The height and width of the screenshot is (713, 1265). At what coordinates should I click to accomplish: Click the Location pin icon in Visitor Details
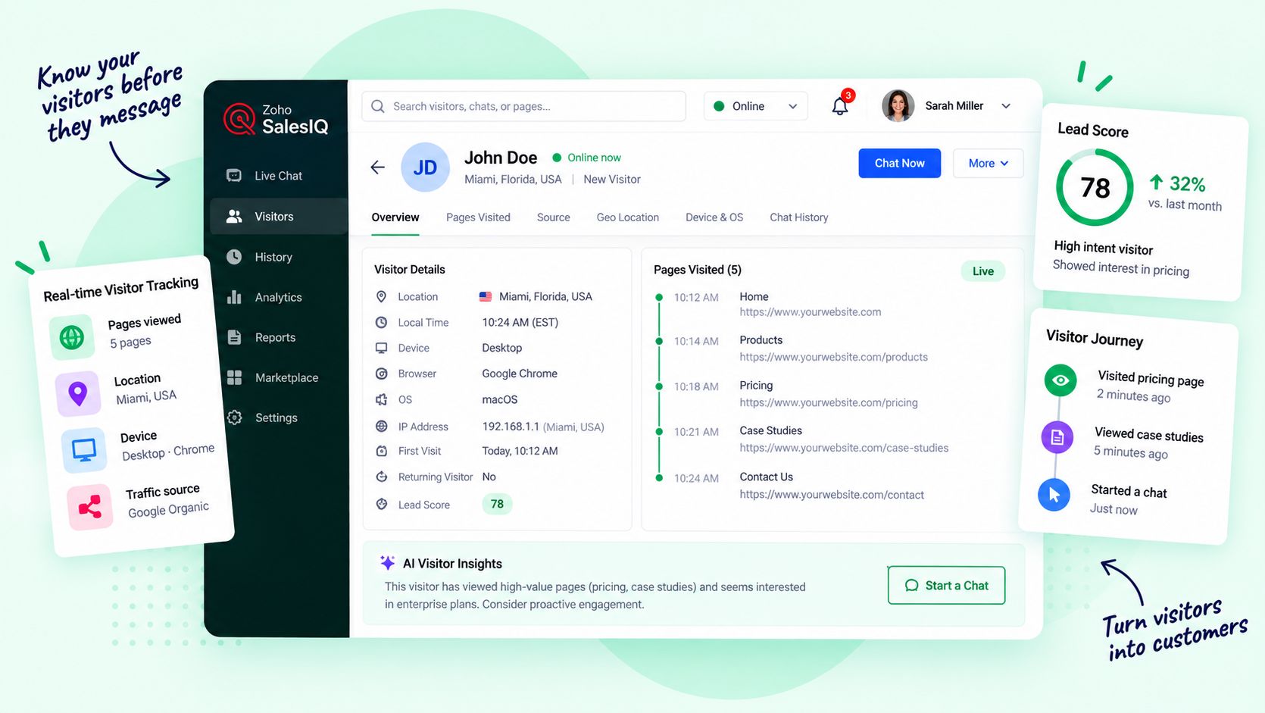[x=382, y=297]
